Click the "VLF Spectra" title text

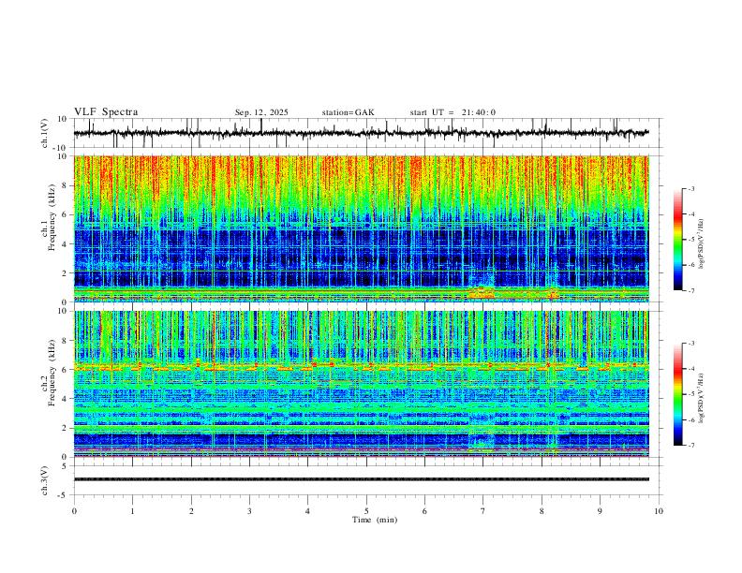106,112
